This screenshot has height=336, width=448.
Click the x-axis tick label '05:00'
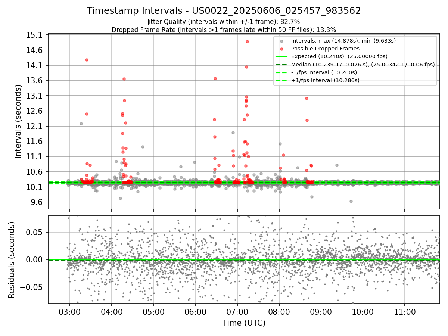[153, 311]
